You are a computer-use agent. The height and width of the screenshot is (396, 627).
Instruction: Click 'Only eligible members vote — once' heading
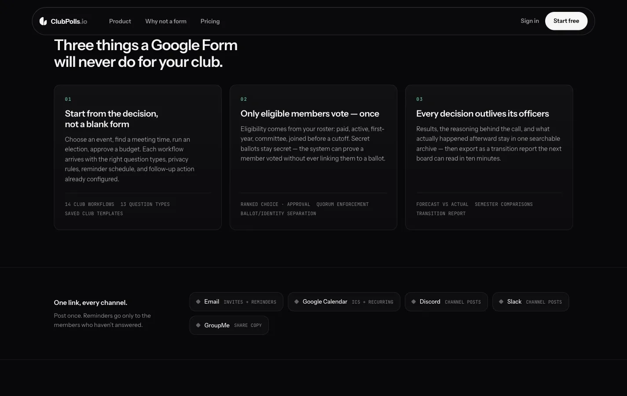(x=310, y=114)
